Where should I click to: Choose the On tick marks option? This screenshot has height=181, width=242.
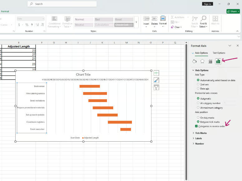point(198,118)
